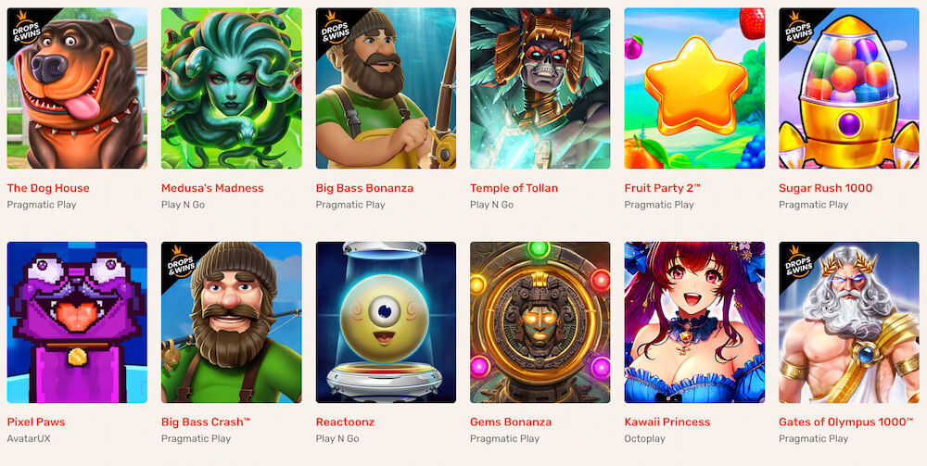Viewport: 927px width, 466px height.
Task: Click the Fruit Party 2 star image
Action: click(x=694, y=88)
